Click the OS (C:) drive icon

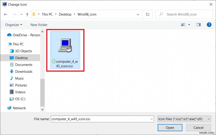click(12, 99)
